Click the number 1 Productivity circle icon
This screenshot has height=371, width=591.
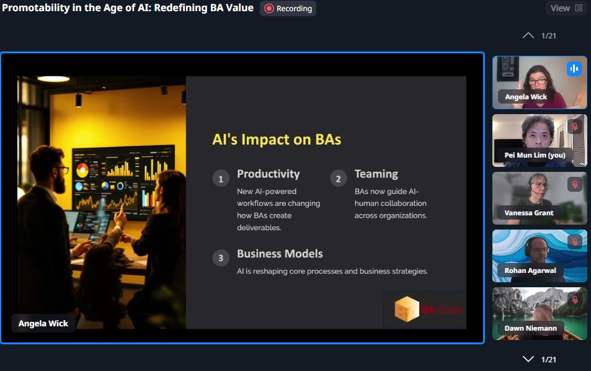(221, 179)
